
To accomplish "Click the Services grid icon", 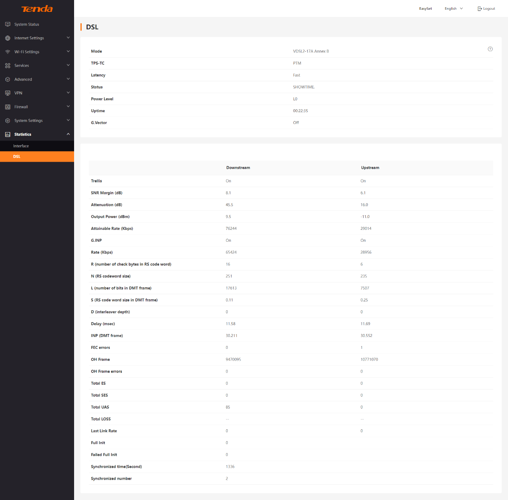I will (8, 66).
